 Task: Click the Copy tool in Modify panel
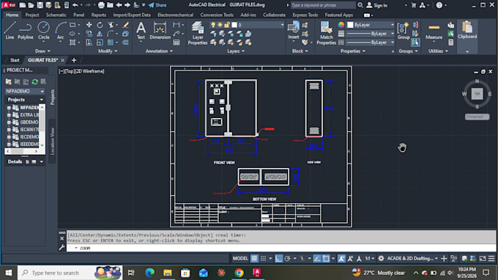[x=89, y=34]
